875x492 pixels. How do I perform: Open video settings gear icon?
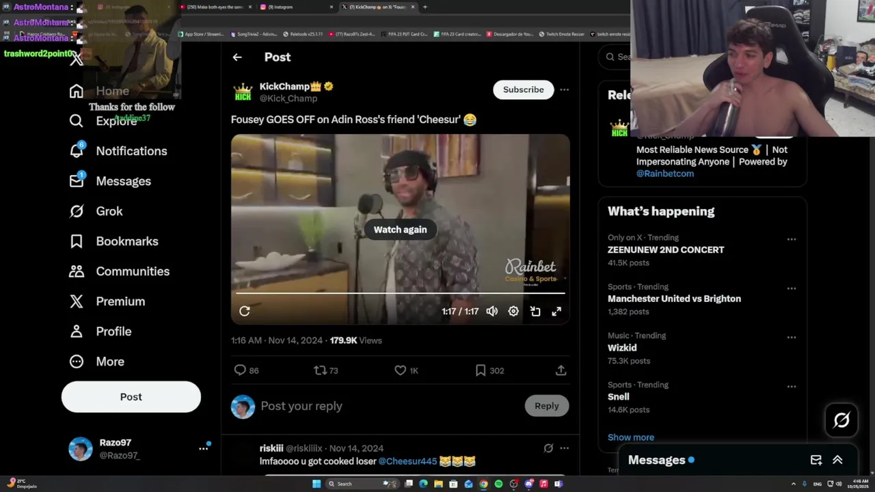[x=513, y=312]
